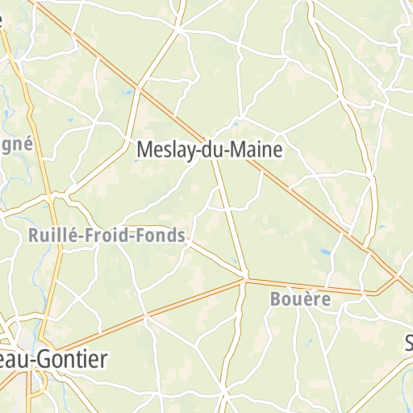Click the road junction directly north of Ruillé-Froid-Fonds

pos(66,194)
